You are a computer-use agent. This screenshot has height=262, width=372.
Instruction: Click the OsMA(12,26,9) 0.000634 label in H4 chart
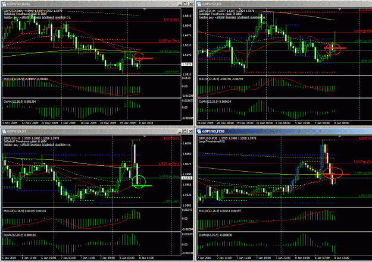point(215,102)
